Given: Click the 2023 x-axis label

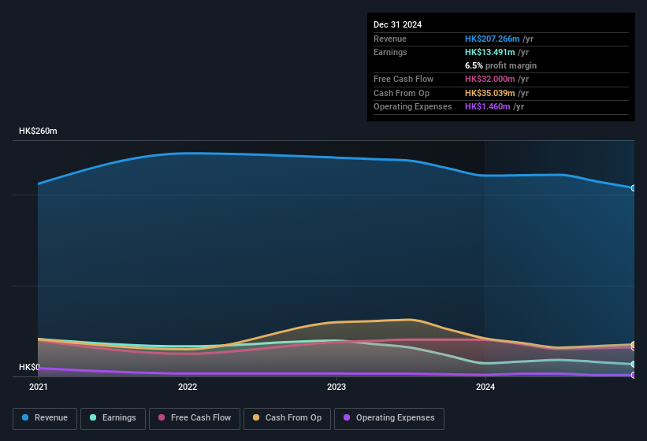Looking at the screenshot, I should click(x=337, y=387).
